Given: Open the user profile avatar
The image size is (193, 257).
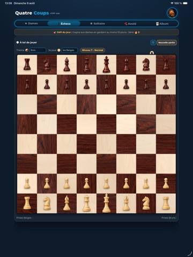Looking at the screenshot, I should (x=172, y=13).
